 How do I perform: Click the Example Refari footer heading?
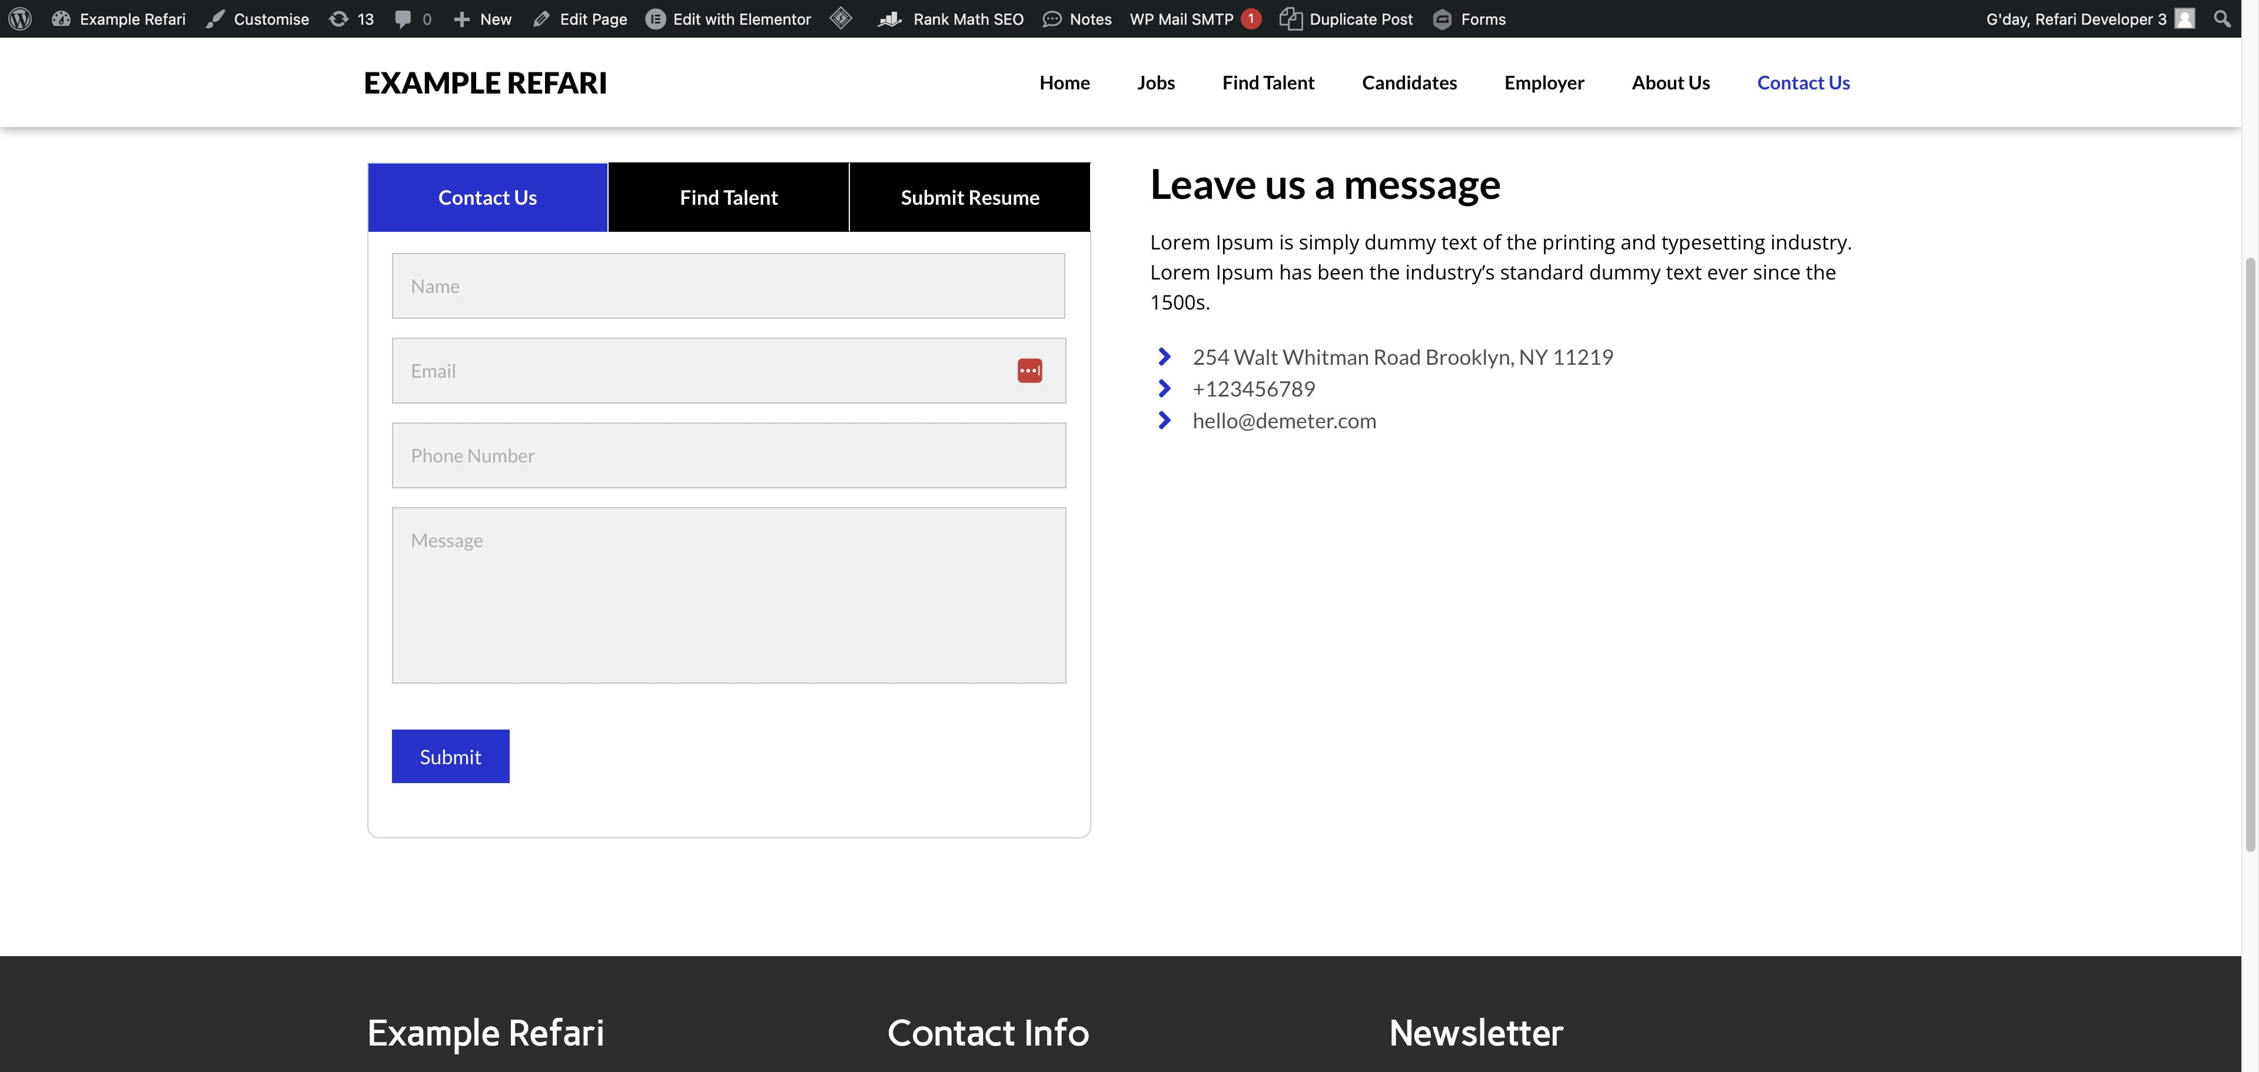pos(486,1033)
